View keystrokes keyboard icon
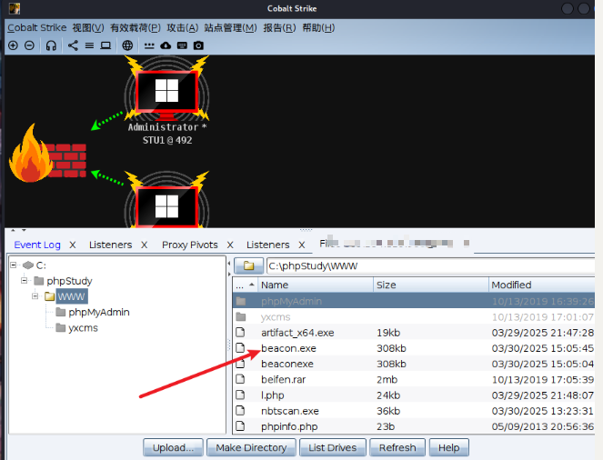Image resolution: width=603 pixels, height=460 pixels. click(182, 45)
